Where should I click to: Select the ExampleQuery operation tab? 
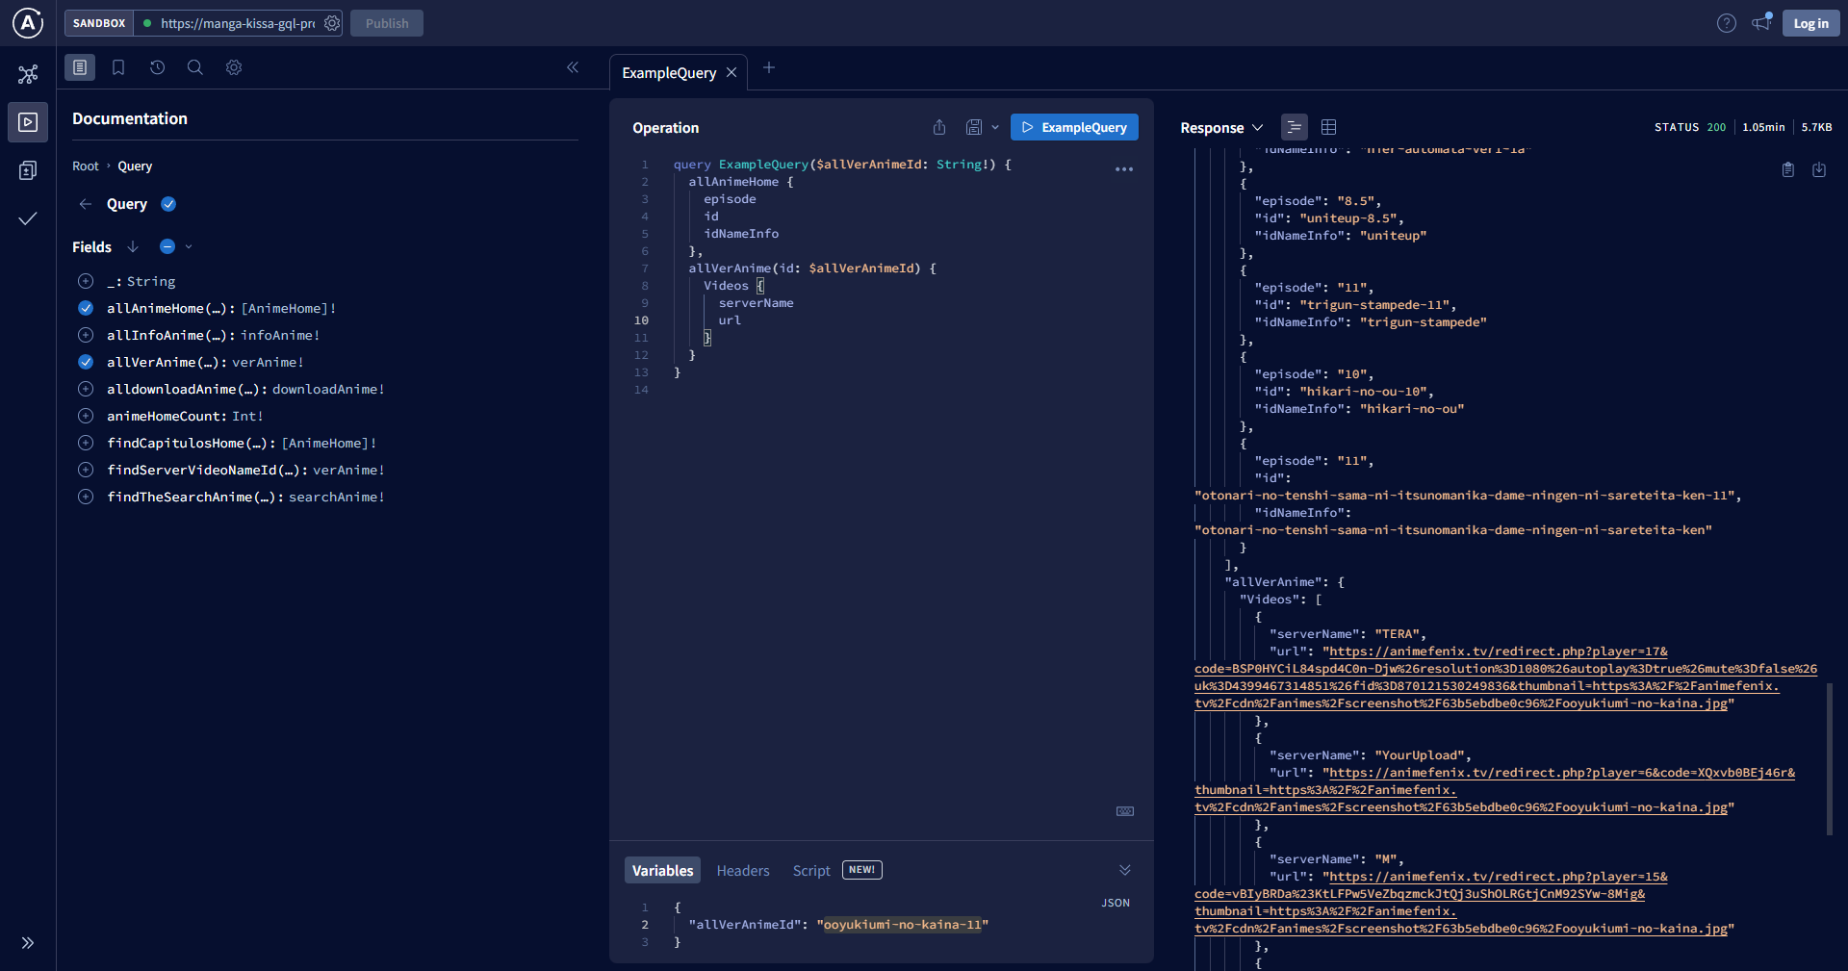point(669,73)
